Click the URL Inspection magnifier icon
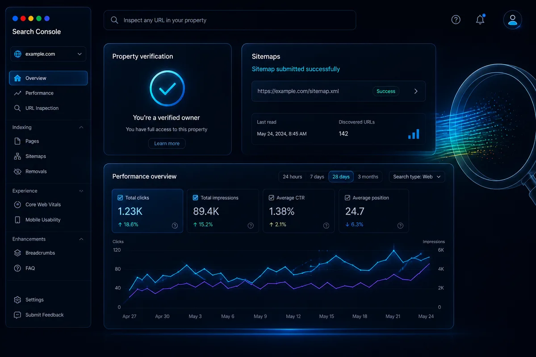 tap(17, 108)
